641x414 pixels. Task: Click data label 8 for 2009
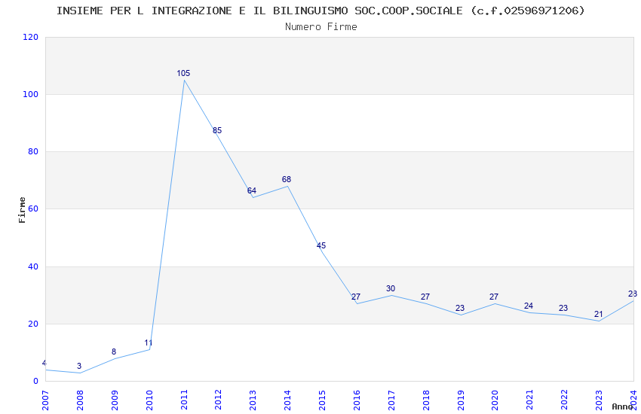point(114,352)
